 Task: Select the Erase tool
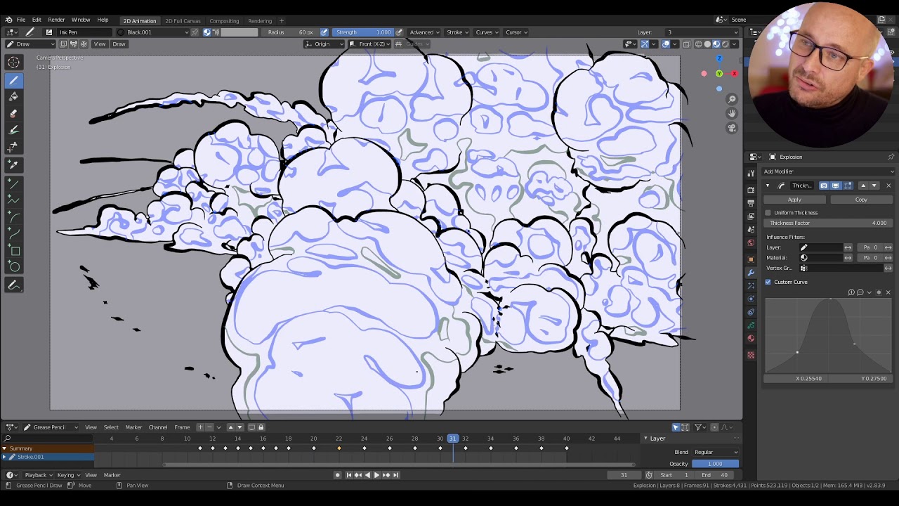pyautogui.click(x=13, y=113)
